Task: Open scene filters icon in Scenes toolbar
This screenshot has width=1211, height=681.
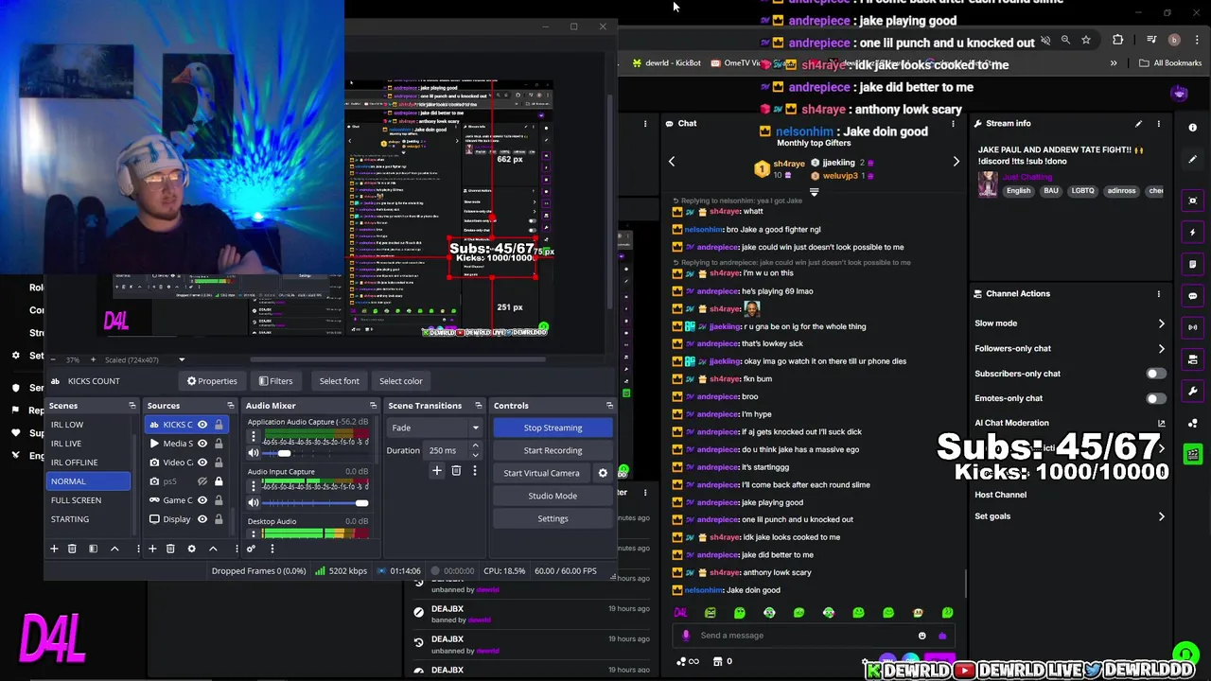Action: 93,549
